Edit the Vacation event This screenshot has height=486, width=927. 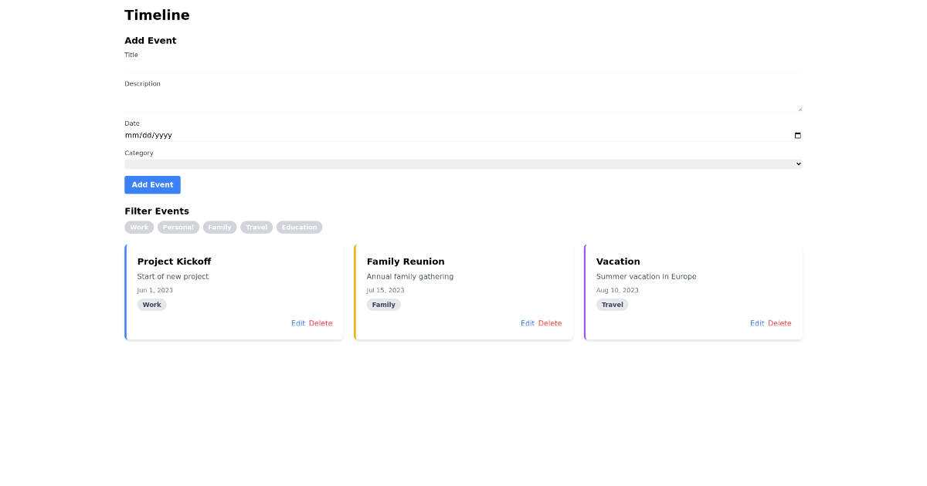[x=757, y=323]
